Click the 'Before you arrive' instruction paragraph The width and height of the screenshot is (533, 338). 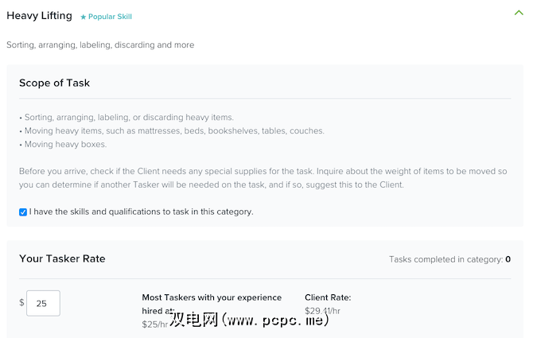pyautogui.click(x=263, y=177)
